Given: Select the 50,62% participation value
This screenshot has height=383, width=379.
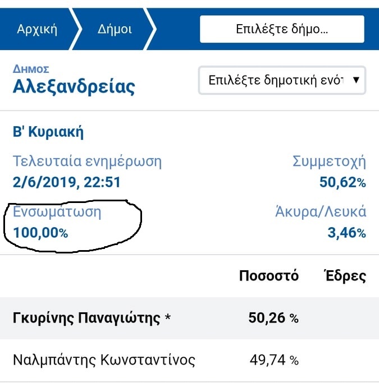Looking at the screenshot, I should point(343,182).
